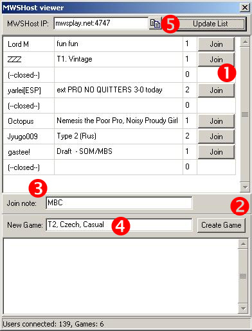Click the player count for yarlei[ESP]
This screenshot has height=331, width=252.
(x=187, y=90)
